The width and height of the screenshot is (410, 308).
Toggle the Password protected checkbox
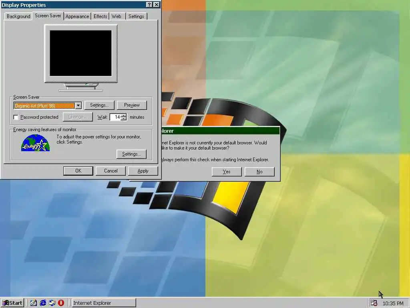coord(16,117)
